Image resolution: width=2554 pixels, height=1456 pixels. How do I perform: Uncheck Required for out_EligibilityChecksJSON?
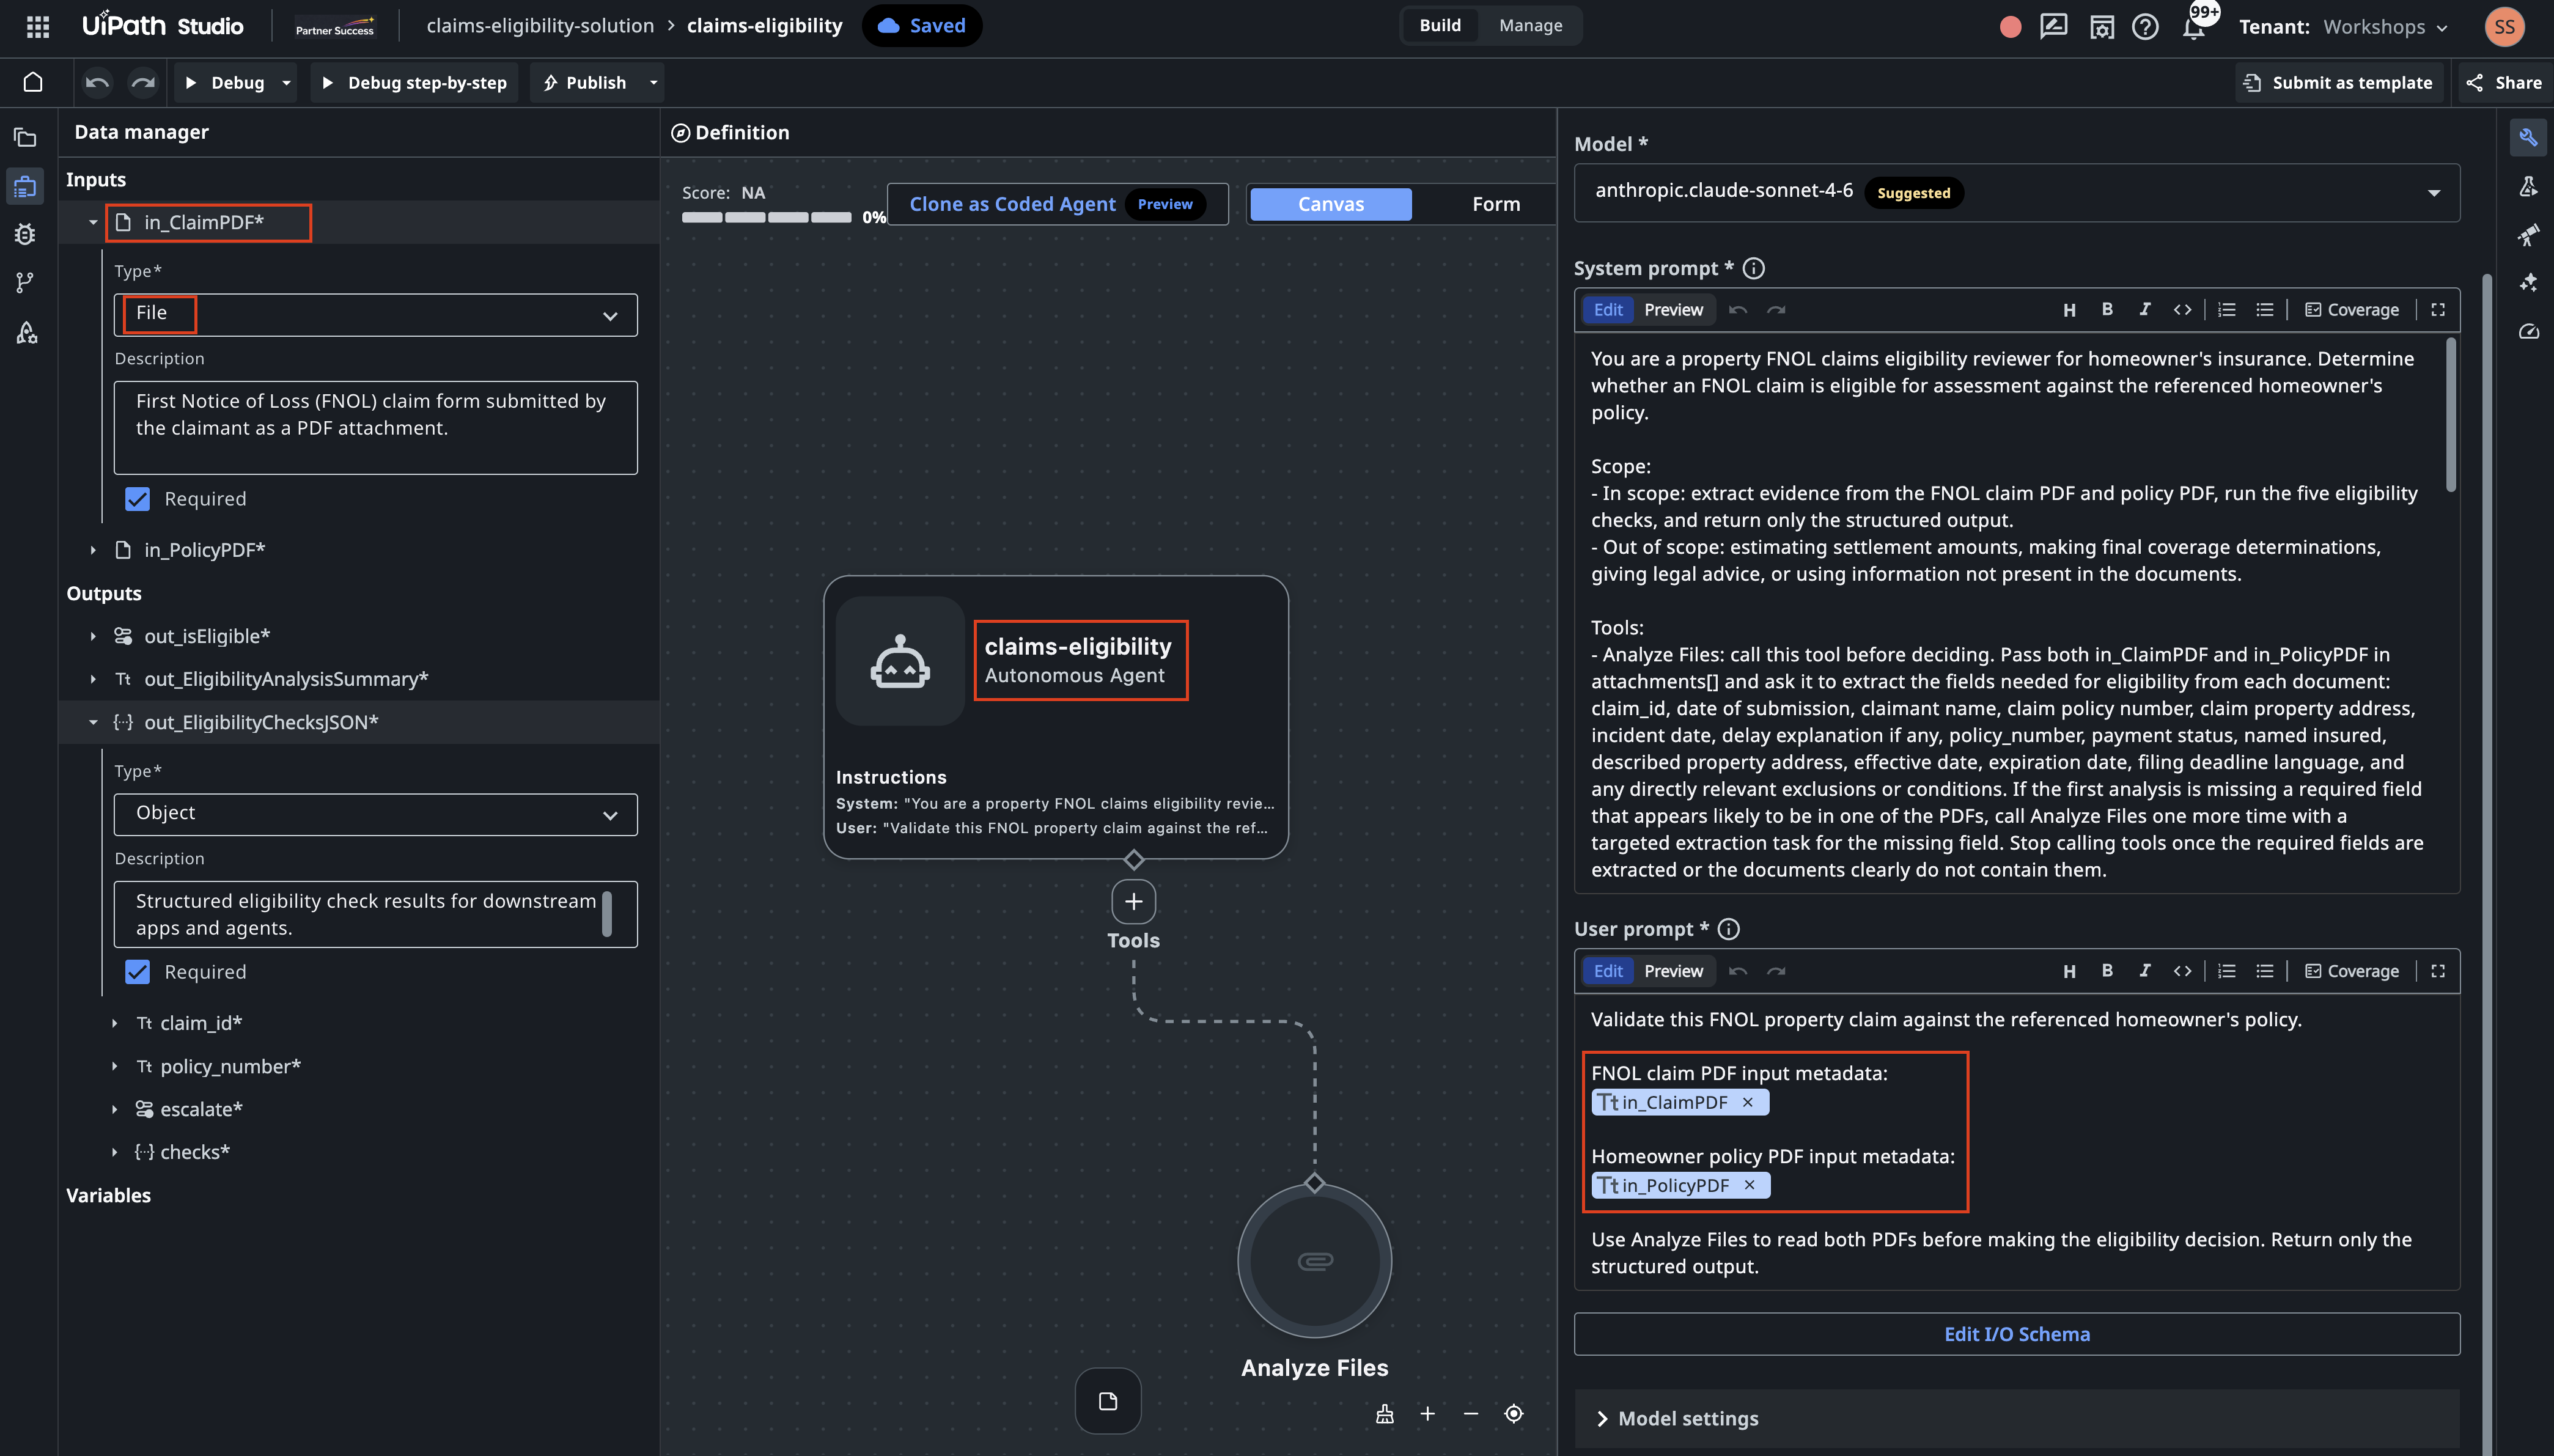click(137, 972)
